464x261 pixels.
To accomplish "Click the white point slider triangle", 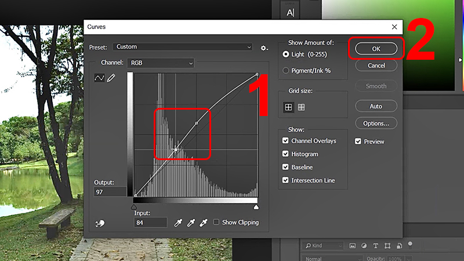I will [256, 206].
